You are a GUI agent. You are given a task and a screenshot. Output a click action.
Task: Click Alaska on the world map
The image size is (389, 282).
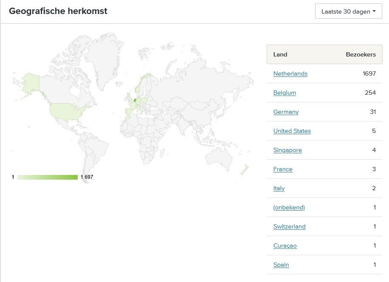tap(31, 82)
